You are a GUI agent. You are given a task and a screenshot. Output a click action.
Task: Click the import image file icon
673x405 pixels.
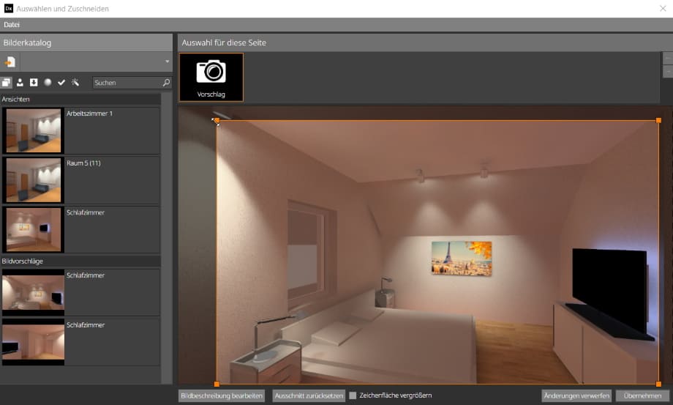point(10,62)
